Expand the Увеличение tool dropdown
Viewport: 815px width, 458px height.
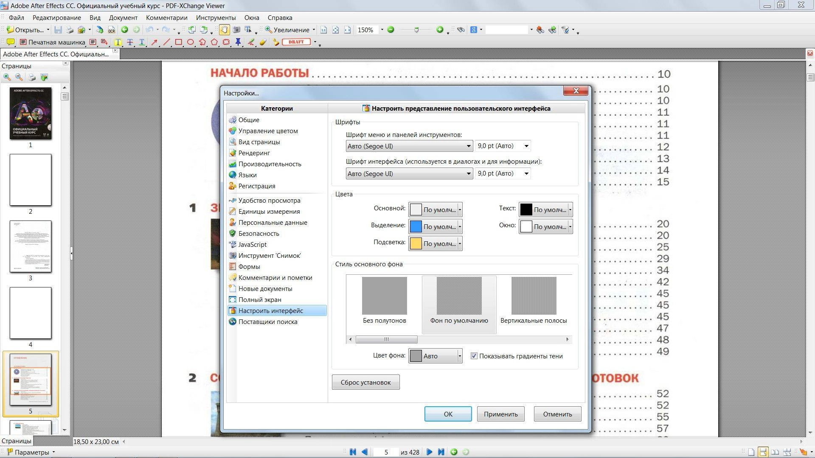click(314, 30)
